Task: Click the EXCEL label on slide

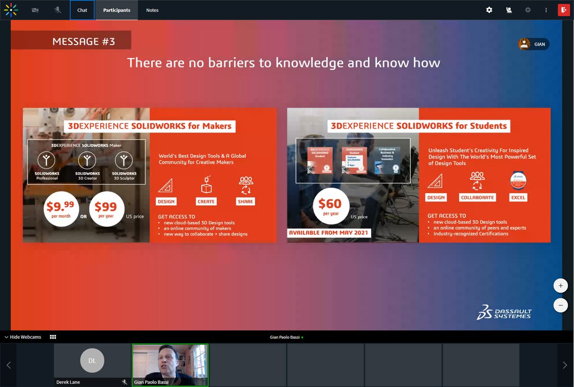Action: 518,197
